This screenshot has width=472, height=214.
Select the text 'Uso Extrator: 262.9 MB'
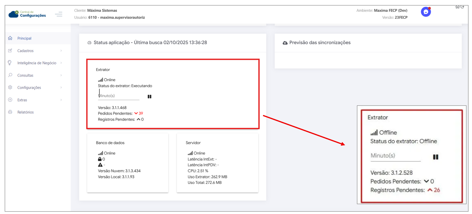click(x=207, y=176)
